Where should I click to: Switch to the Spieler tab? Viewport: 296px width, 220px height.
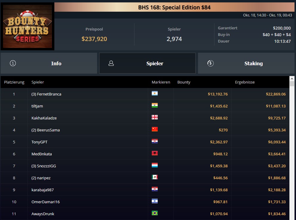coord(147,63)
